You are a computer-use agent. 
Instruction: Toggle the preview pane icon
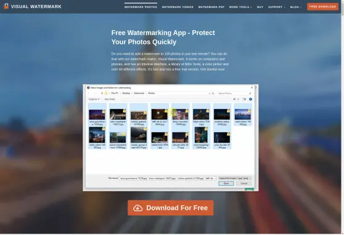[x=244, y=99]
